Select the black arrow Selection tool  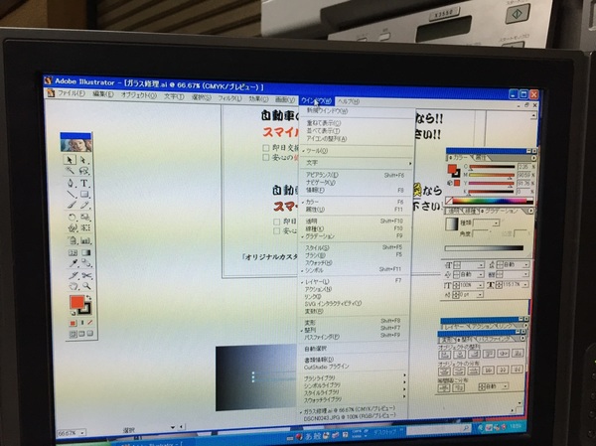tap(70, 160)
